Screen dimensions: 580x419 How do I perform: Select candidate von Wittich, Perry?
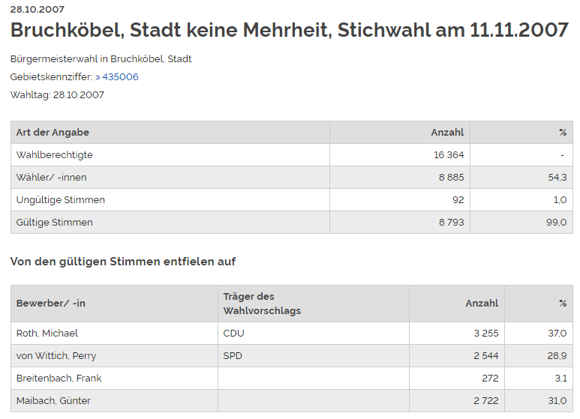pyautogui.click(x=56, y=356)
